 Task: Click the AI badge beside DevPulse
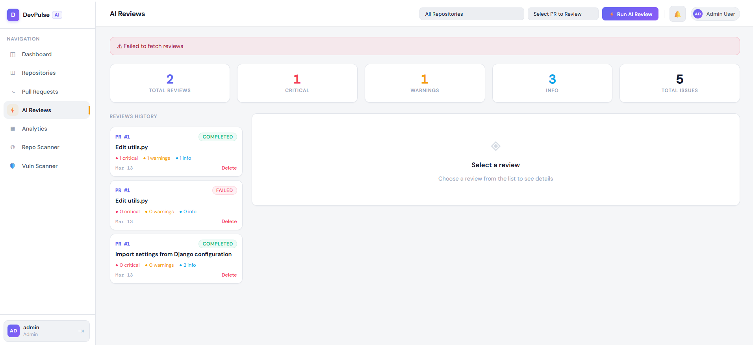pyautogui.click(x=57, y=15)
